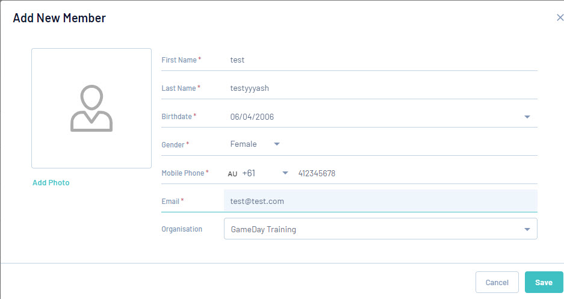
Task: Click the Add New Member heading
Action: click(x=60, y=18)
